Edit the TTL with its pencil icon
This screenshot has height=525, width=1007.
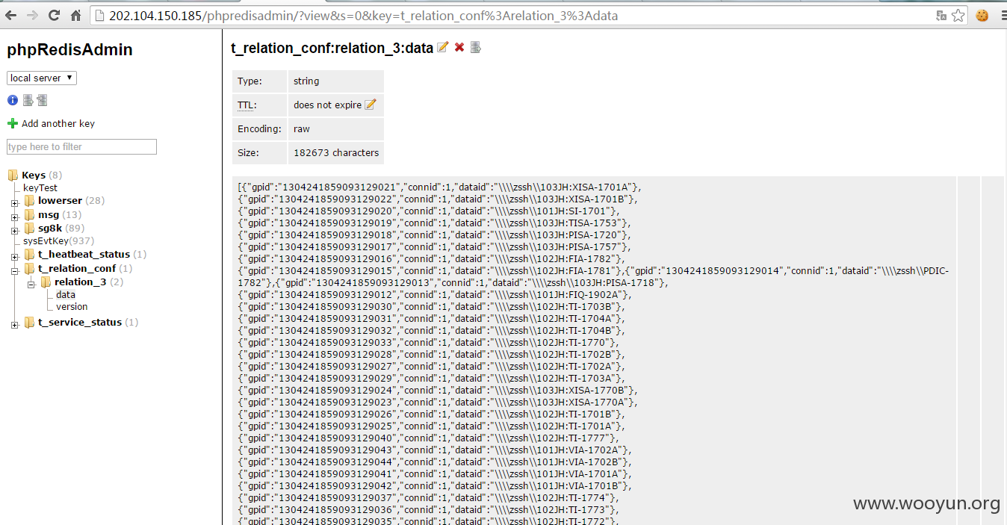(x=371, y=105)
